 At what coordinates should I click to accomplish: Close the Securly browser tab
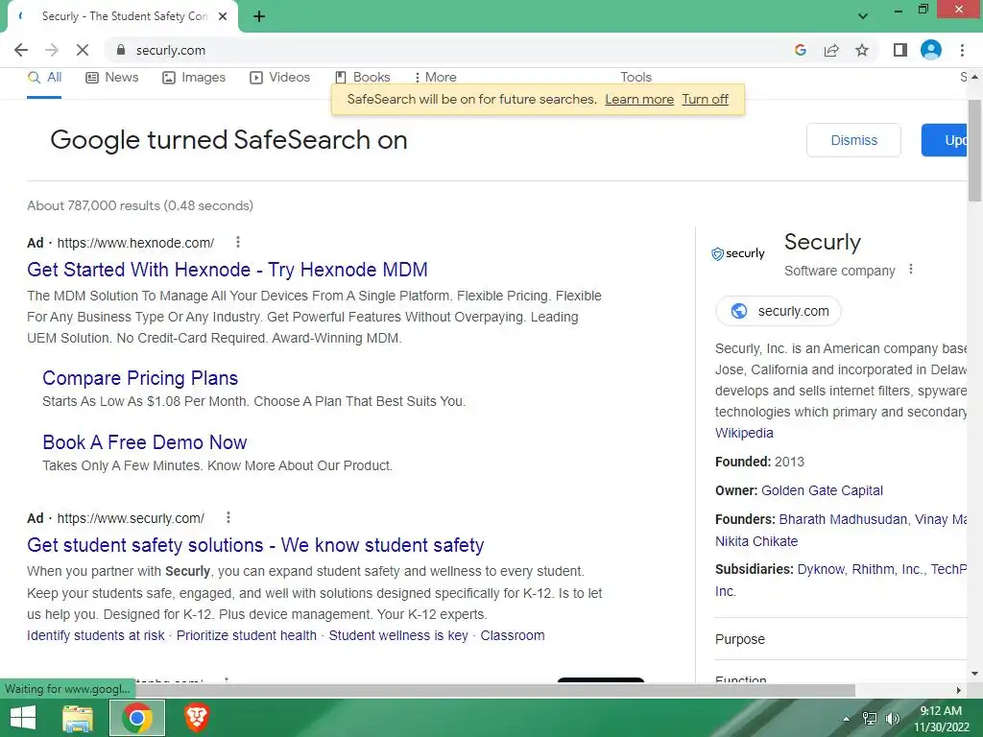tap(223, 17)
